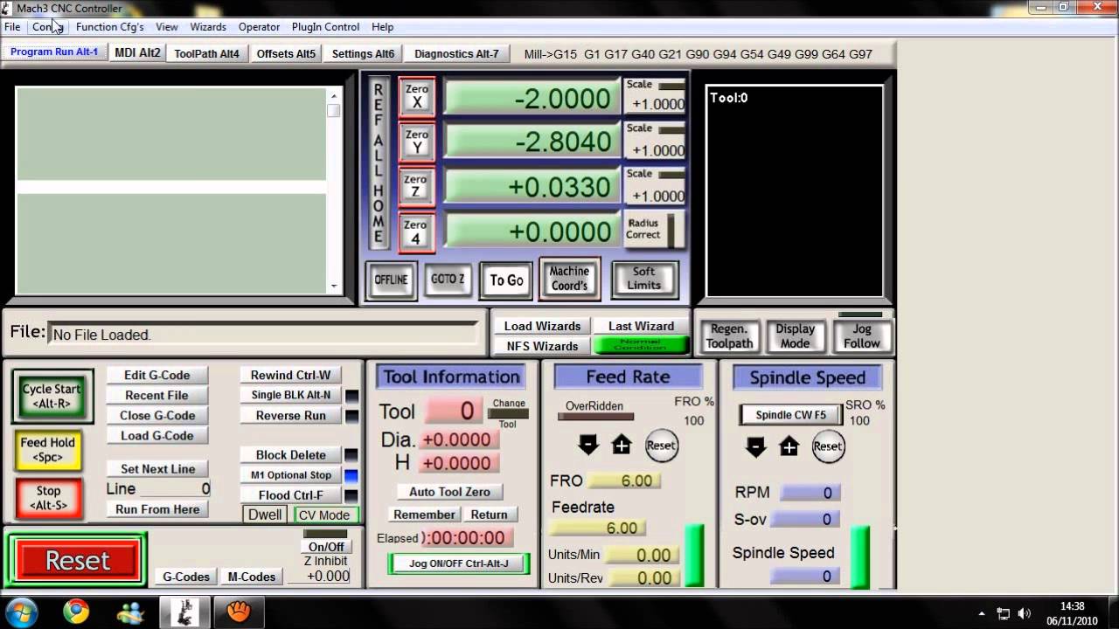Switch to Diagnostics Alt-7 tab
This screenshot has height=629, width=1119.
tap(456, 53)
